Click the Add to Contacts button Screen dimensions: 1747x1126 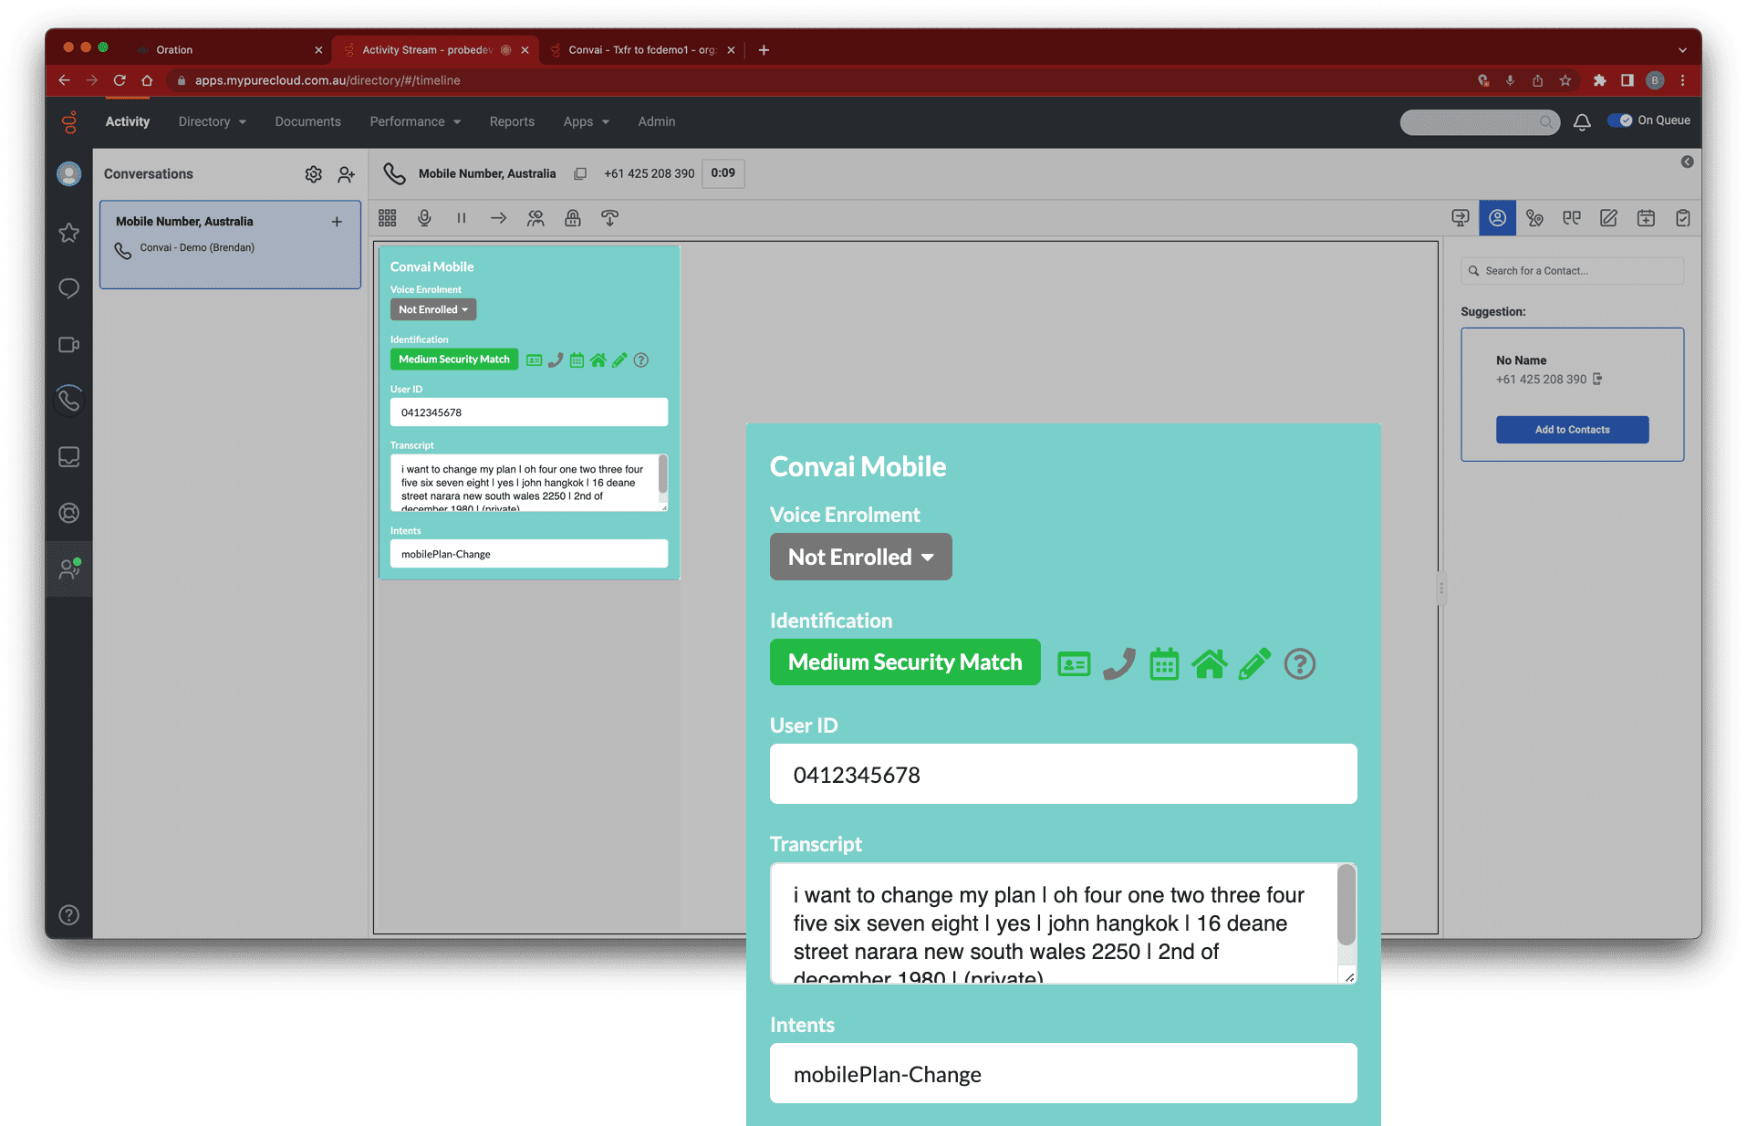click(x=1572, y=430)
